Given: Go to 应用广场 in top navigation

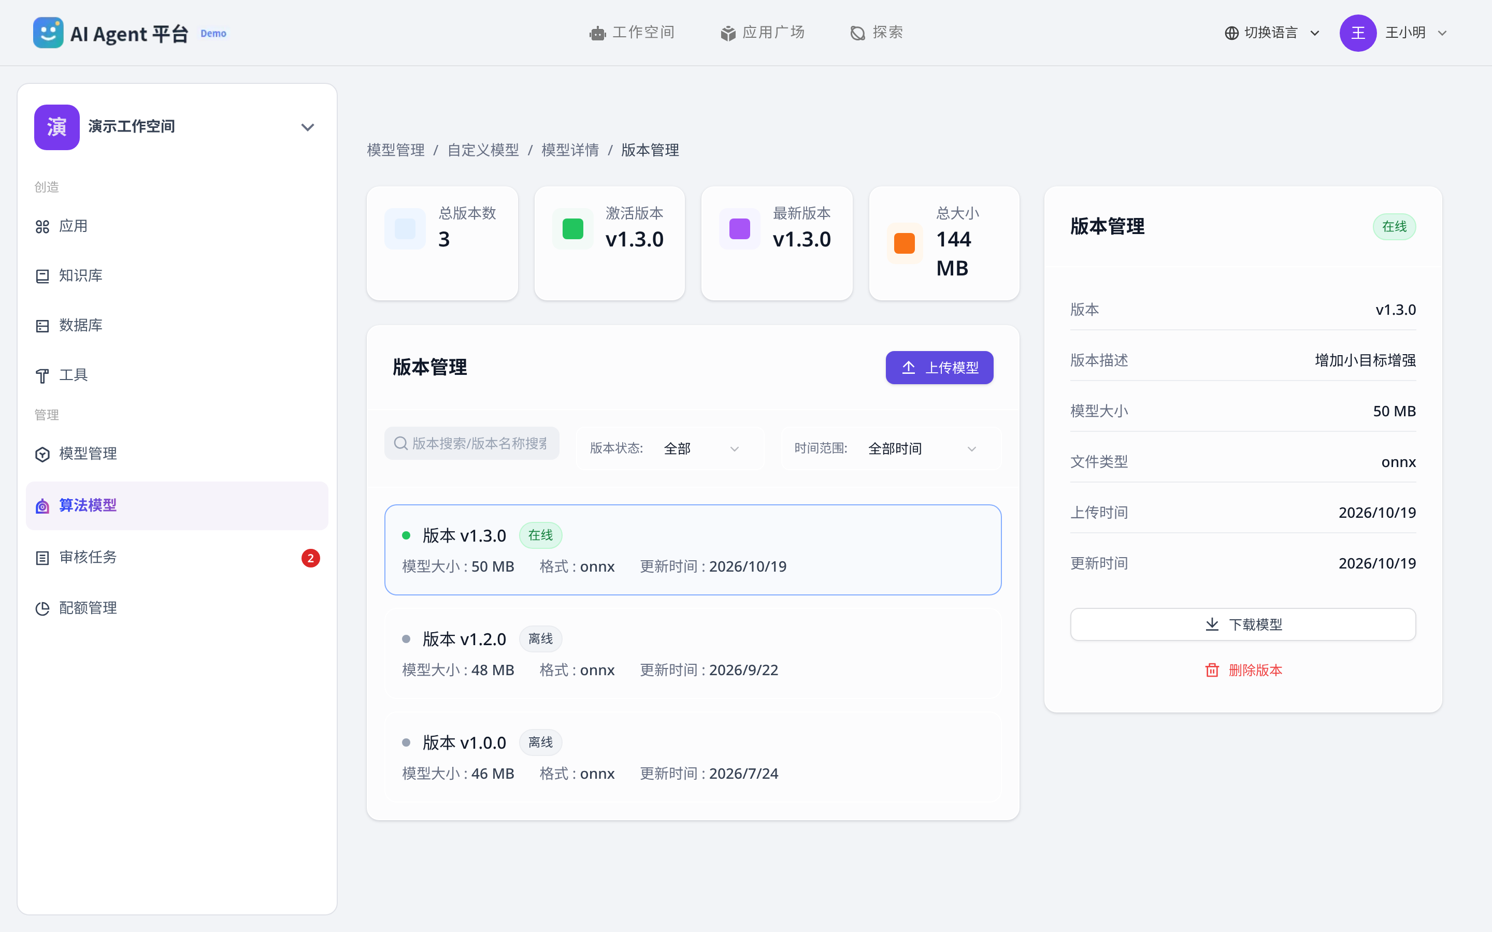Looking at the screenshot, I should point(762,33).
